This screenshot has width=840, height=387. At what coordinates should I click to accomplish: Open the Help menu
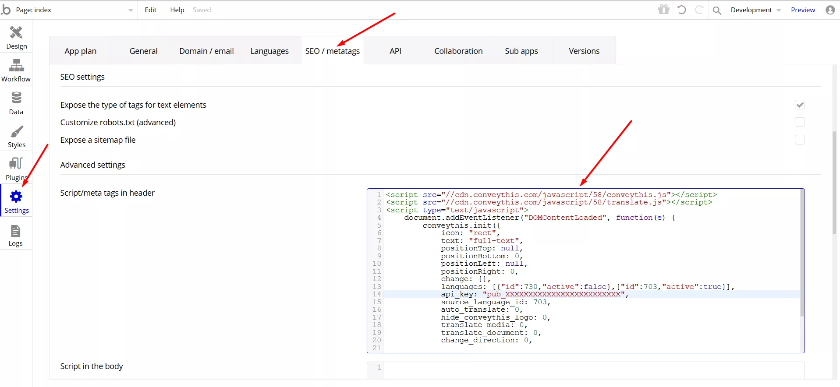point(177,10)
